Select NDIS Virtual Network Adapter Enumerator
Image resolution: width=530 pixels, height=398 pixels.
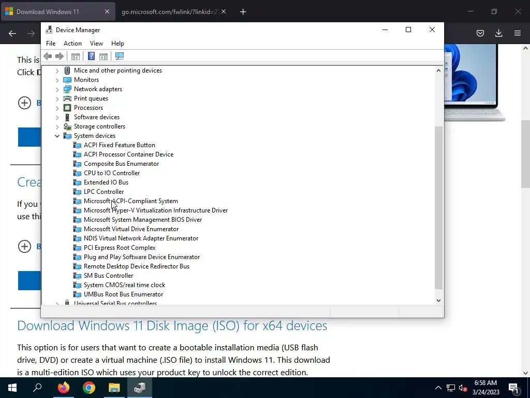pos(141,238)
